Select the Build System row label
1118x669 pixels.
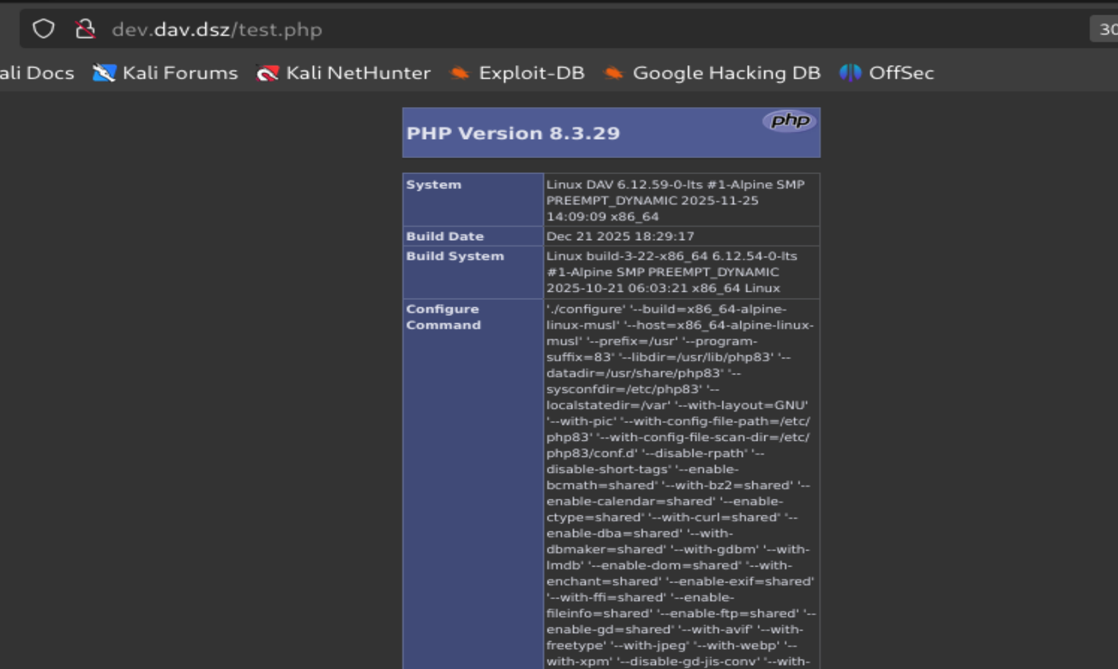tap(455, 257)
